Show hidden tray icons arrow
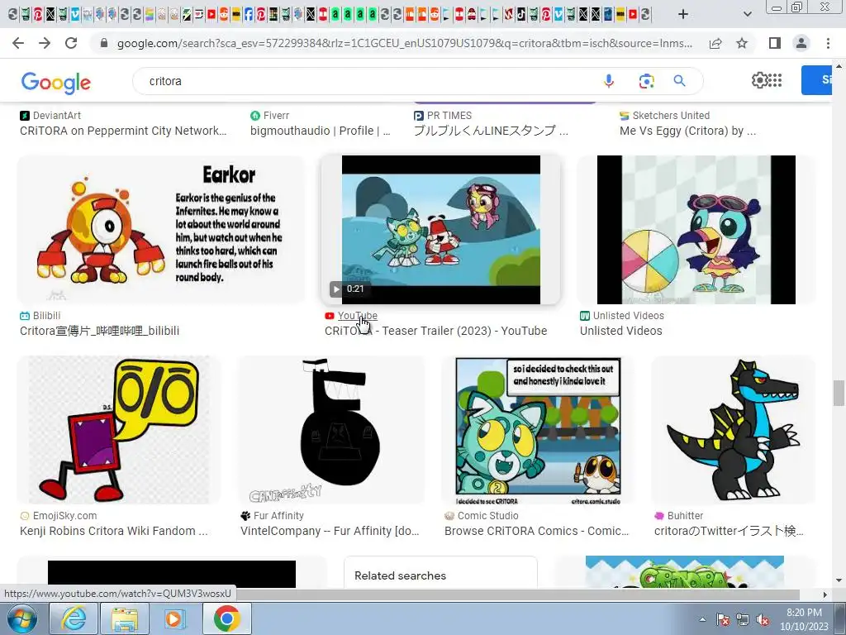This screenshot has height=635, width=846. coord(702,619)
